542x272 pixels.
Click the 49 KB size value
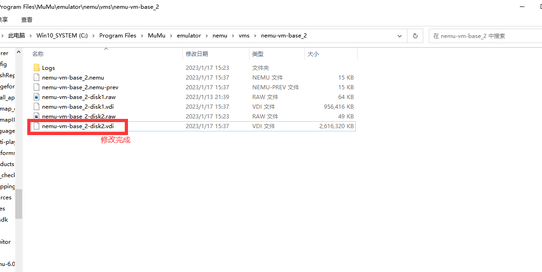[346, 116]
